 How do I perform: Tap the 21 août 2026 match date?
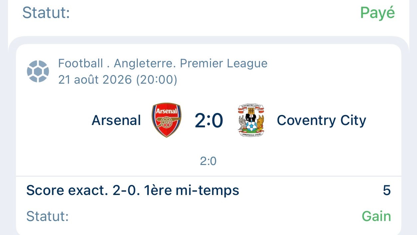pyautogui.click(x=95, y=80)
